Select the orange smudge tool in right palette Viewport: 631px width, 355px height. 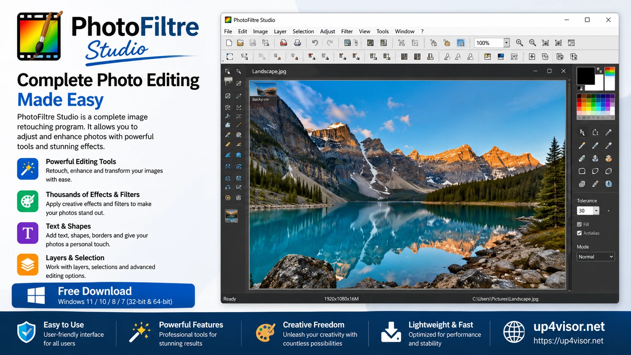608,158
